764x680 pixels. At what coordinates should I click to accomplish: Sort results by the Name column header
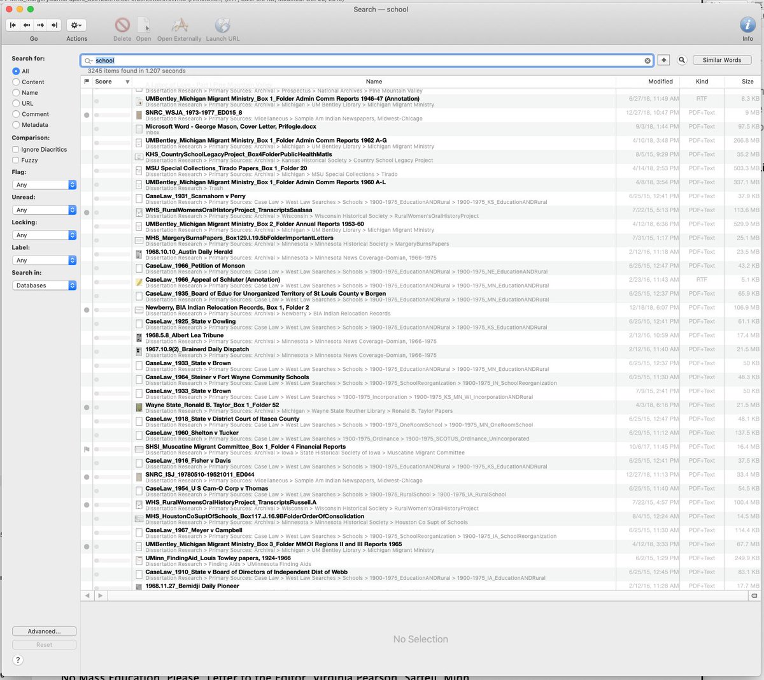click(374, 82)
